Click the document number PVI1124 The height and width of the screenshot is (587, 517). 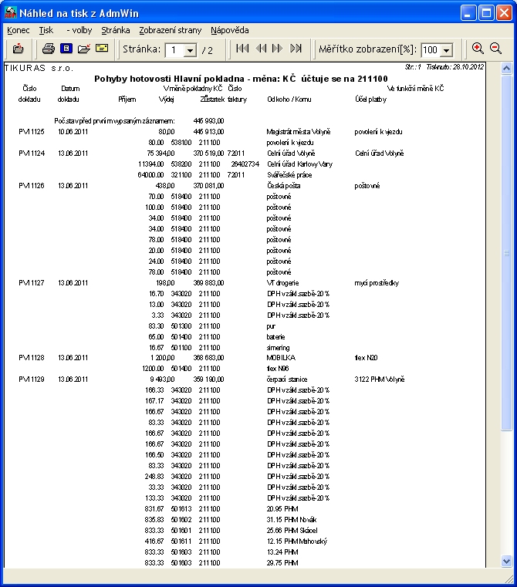[32, 153]
